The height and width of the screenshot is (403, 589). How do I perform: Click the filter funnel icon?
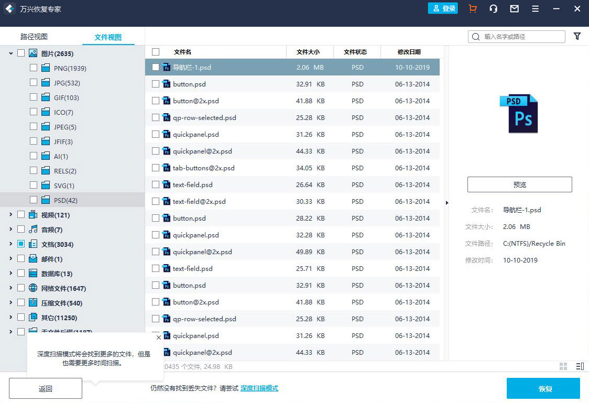click(x=577, y=36)
